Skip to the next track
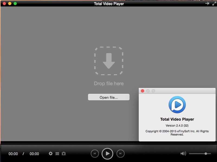Viewport: 217px width, 162px height. coord(120,154)
